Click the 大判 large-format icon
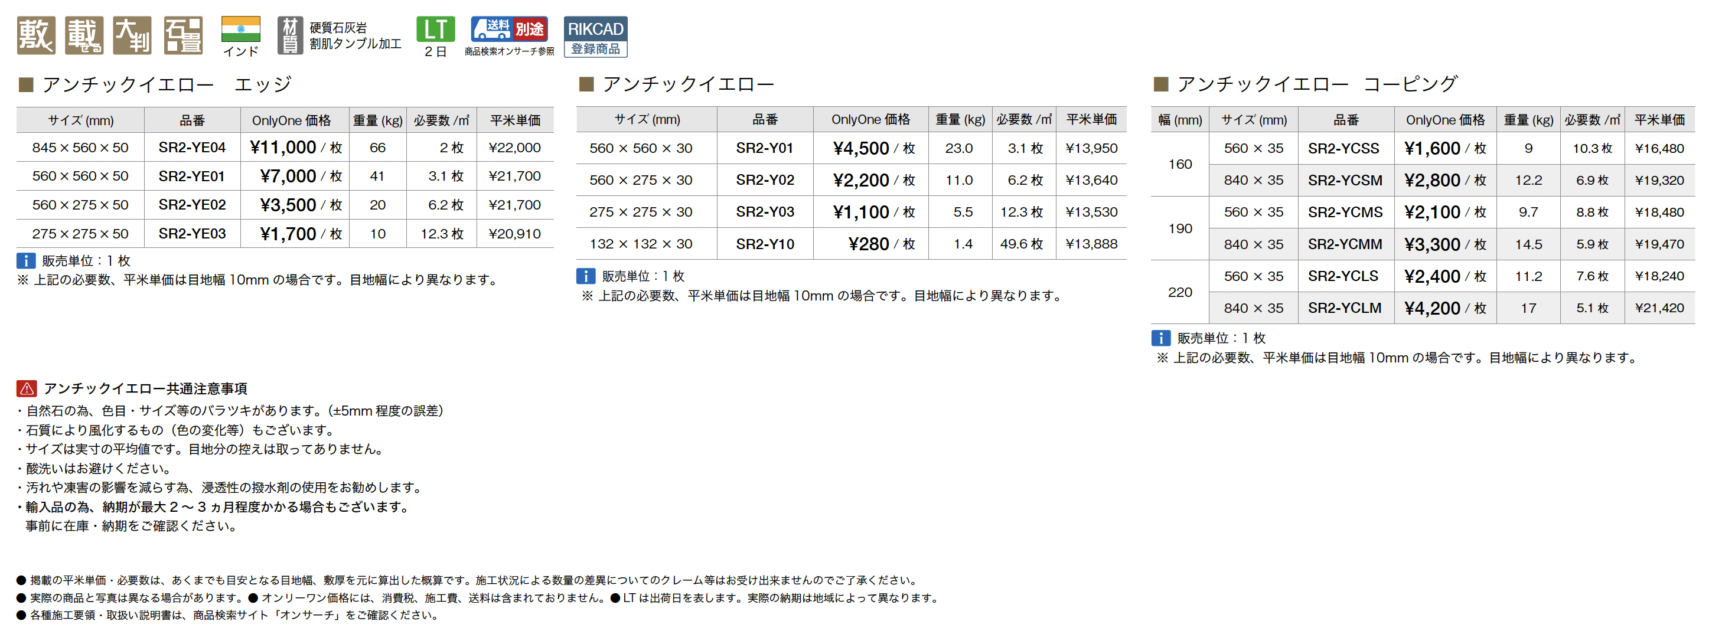Image resolution: width=1722 pixels, height=644 pixels. click(132, 35)
